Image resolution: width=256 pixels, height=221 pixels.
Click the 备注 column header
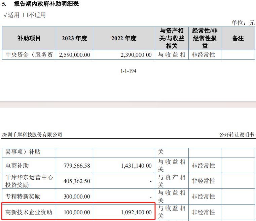click(238, 39)
